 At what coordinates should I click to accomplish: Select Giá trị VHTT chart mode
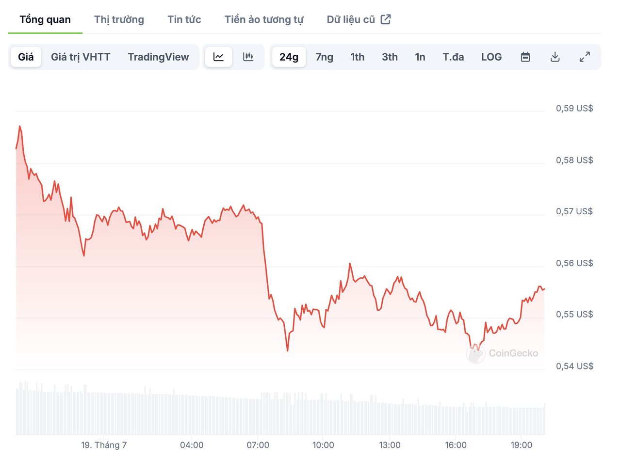pos(81,57)
